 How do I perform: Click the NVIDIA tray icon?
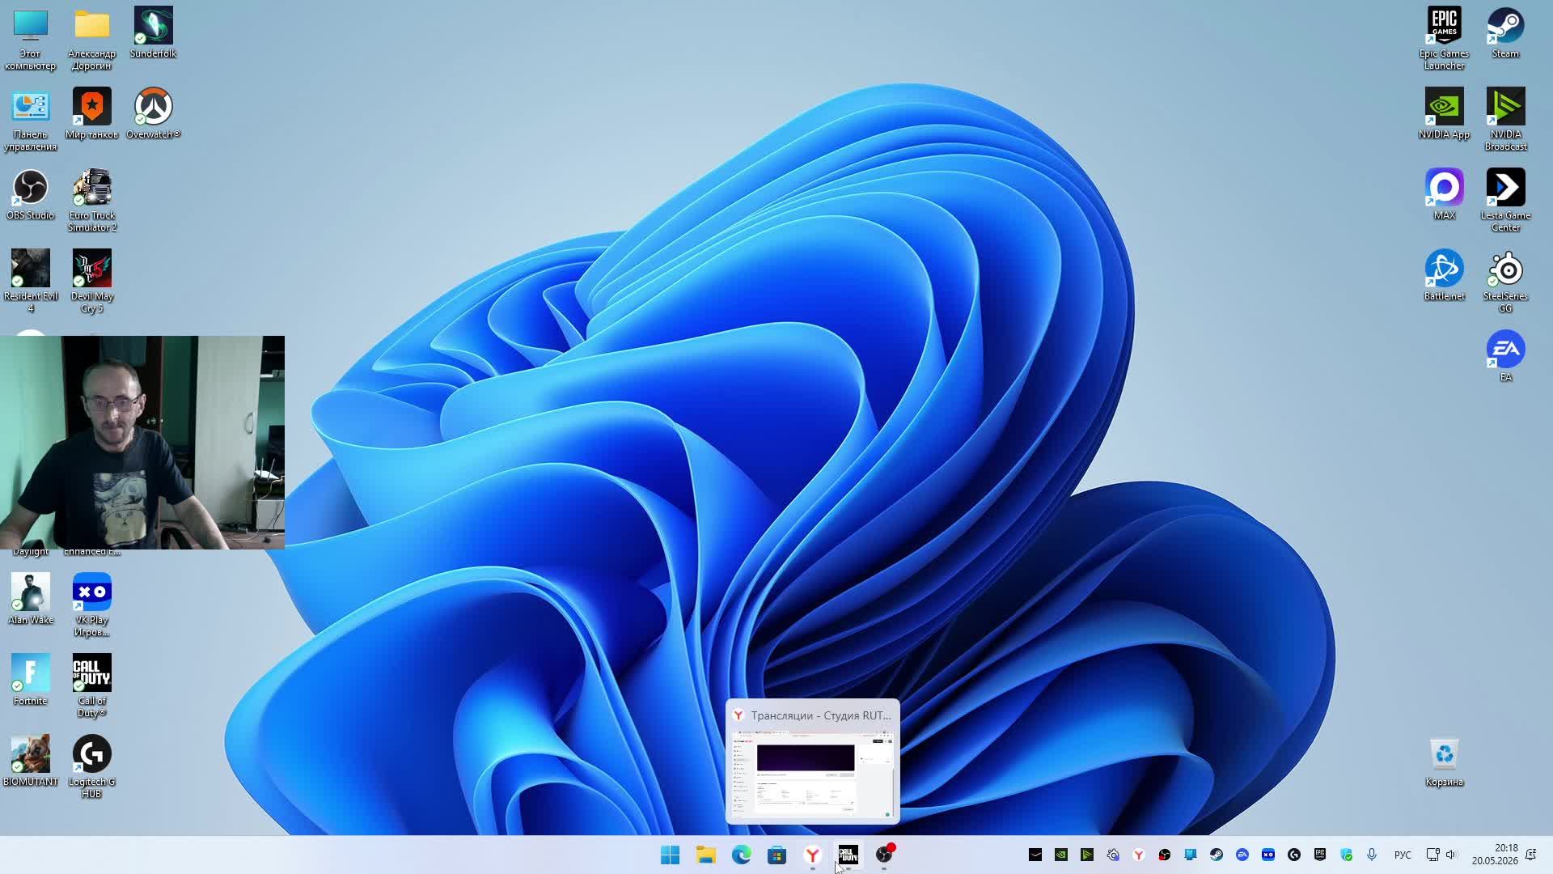click(x=1061, y=855)
